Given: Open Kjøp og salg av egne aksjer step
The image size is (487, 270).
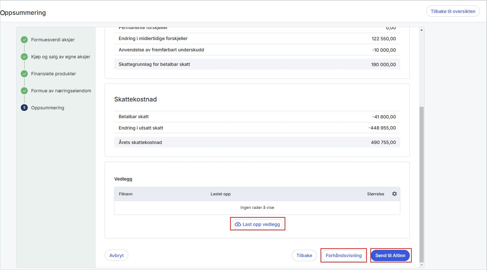Looking at the screenshot, I should click(x=61, y=57).
